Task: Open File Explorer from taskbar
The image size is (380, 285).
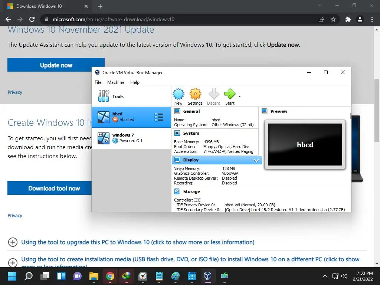Action: (94, 276)
